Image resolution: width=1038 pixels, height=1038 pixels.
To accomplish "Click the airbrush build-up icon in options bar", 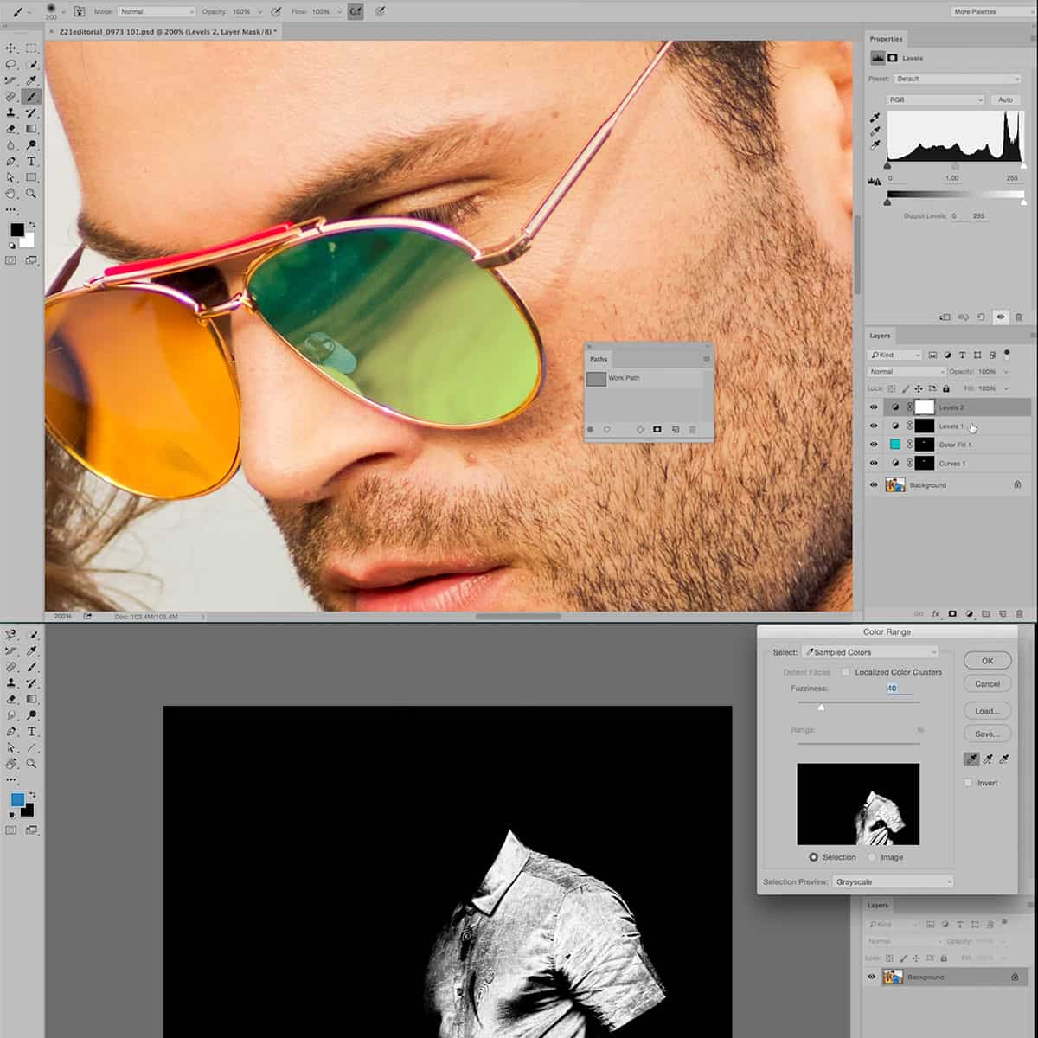I will (356, 11).
